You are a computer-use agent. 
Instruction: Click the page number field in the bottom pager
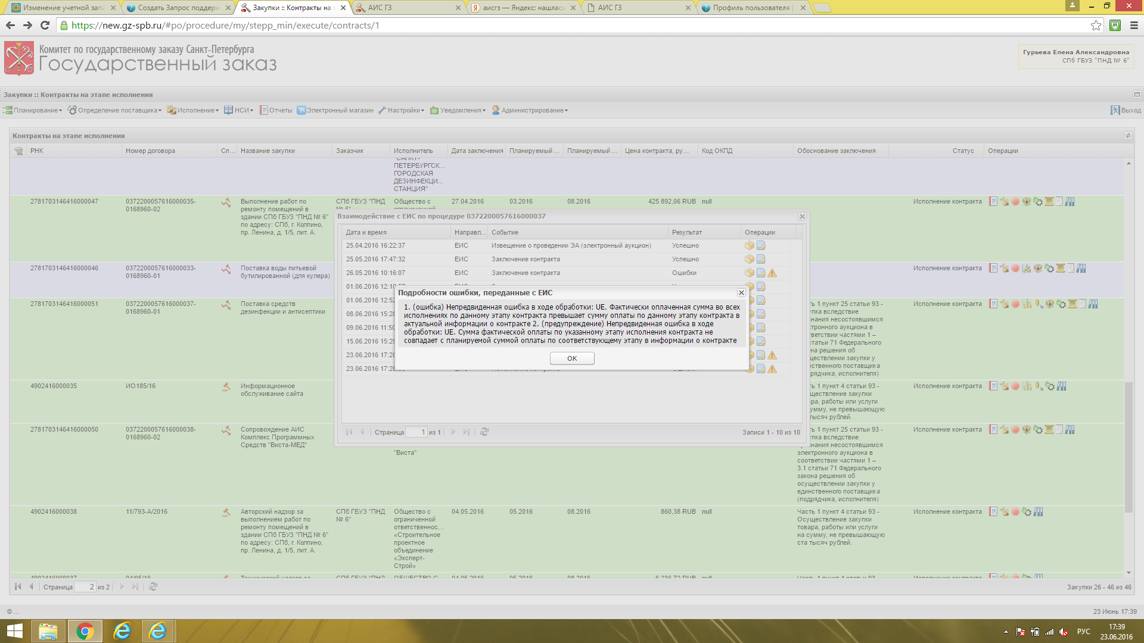(x=85, y=587)
